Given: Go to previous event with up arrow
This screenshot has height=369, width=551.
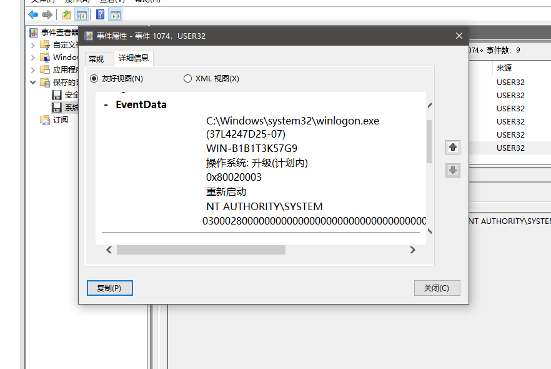Looking at the screenshot, I should pyautogui.click(x=453, y=147).
